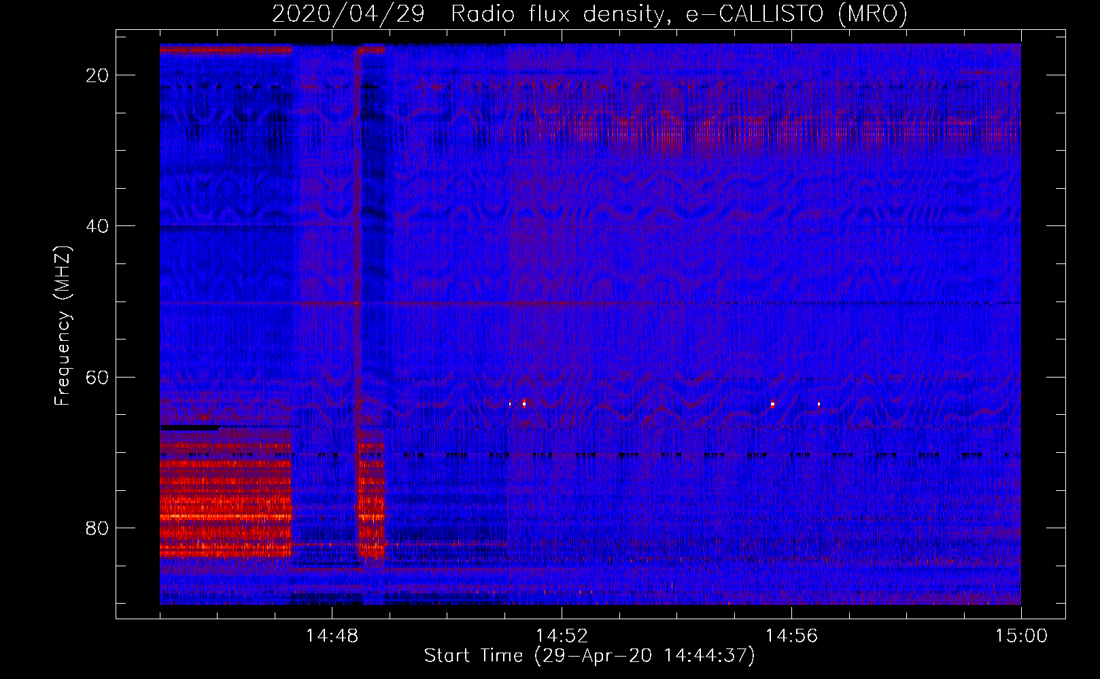Viewport: 1100px width, 679px height.
Task: Click the 14:56 time tick label
Action: [791, 636]
